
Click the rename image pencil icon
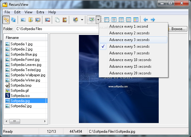(x=38, y=20)
